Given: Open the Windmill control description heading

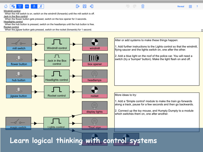Looking at the screenshot, I should click(12, 11).
